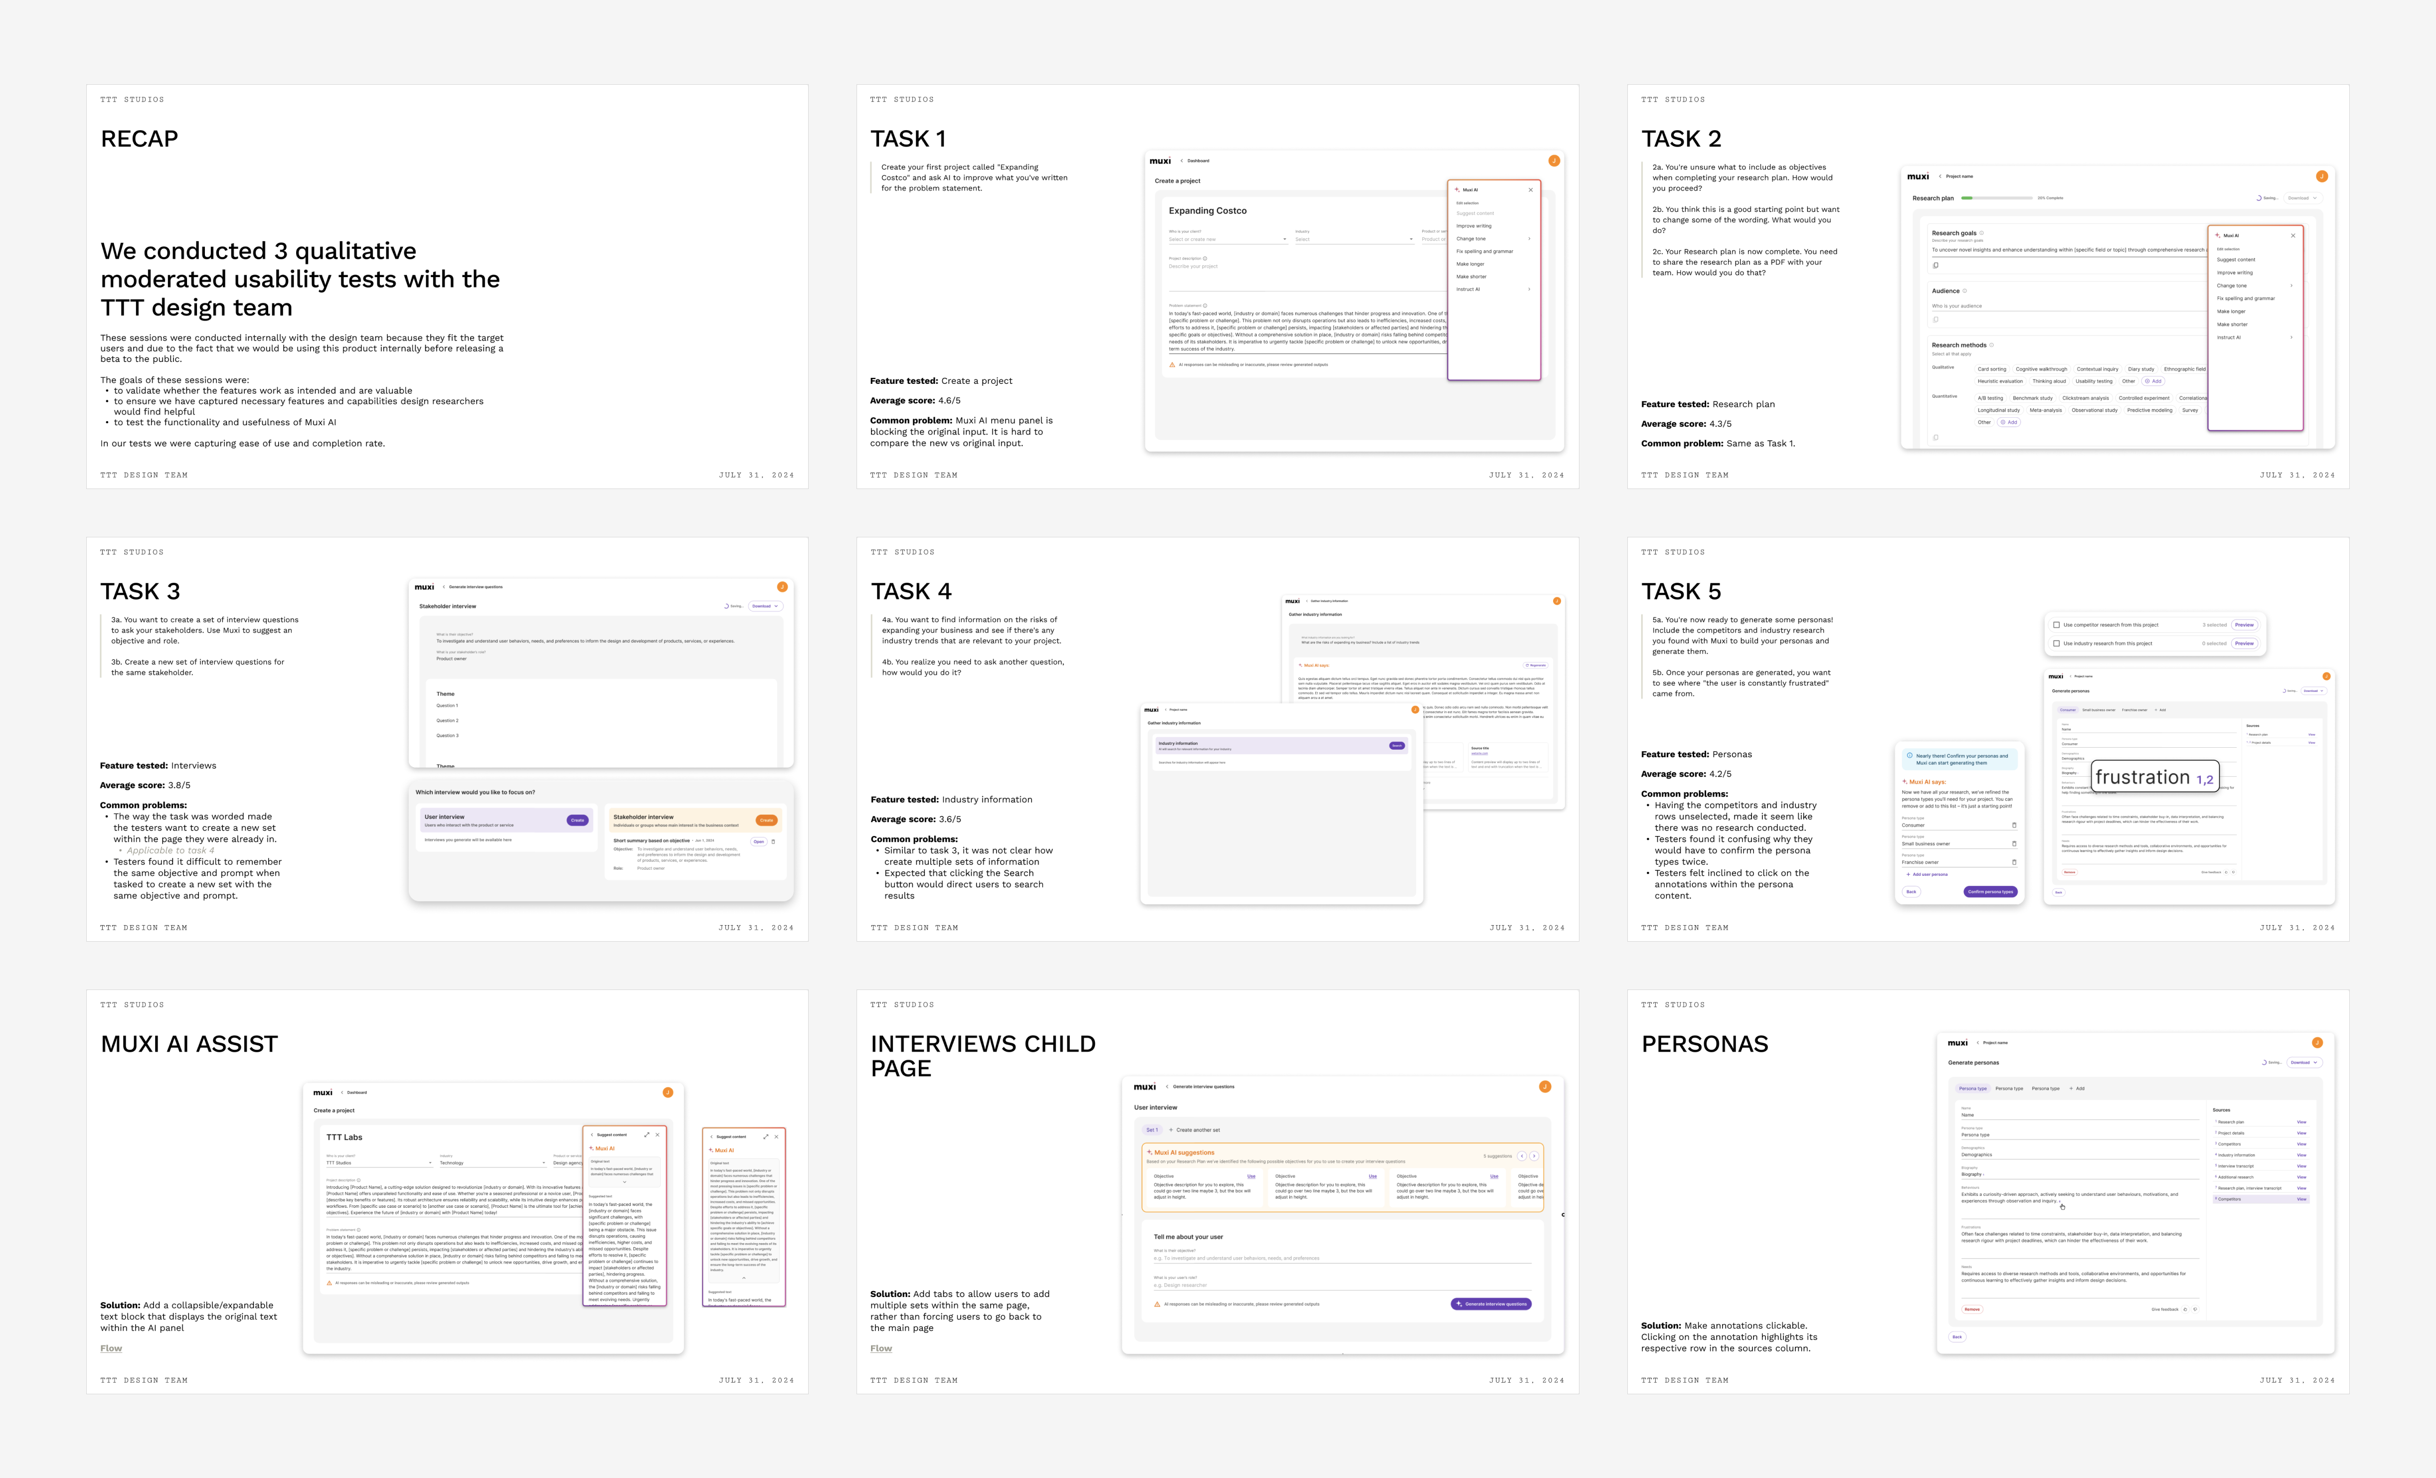This screenshot has height=1478, width=2436.
Task: Select Improve writing in Task 1 Muxi AI menu
Action: click(x=1473, y=226)
